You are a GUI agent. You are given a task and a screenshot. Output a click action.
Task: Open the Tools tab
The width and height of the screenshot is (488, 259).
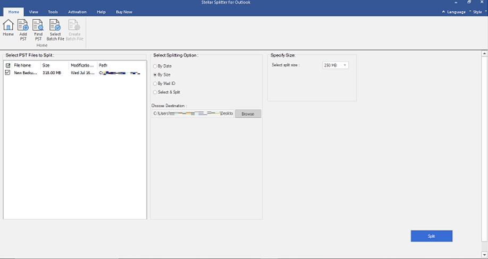point(53,12)
